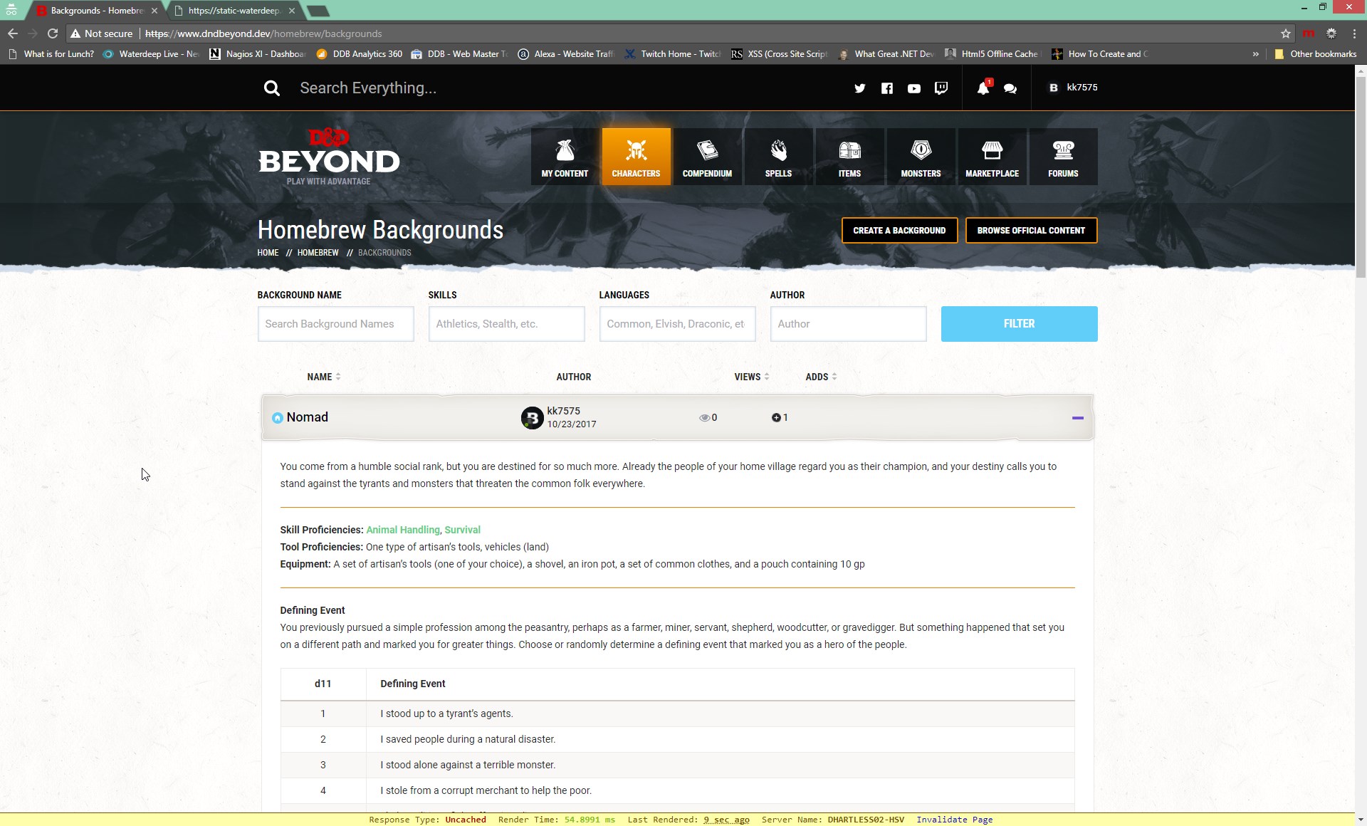Sort list by Name column
This screenshot has height=826, width=1367.
click(324, 377)
